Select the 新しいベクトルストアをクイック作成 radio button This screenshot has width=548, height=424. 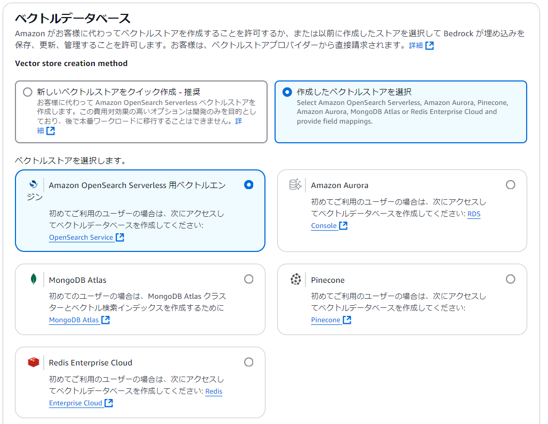27,92
